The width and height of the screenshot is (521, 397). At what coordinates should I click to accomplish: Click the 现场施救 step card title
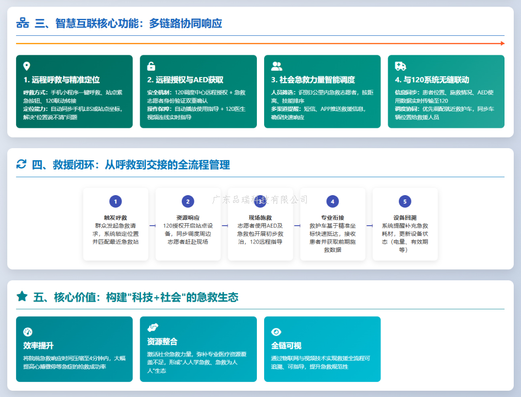pos(260,218)
